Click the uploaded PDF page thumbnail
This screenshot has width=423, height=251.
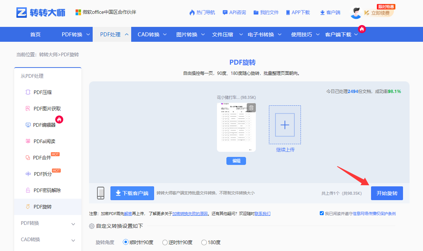[236, 127]
